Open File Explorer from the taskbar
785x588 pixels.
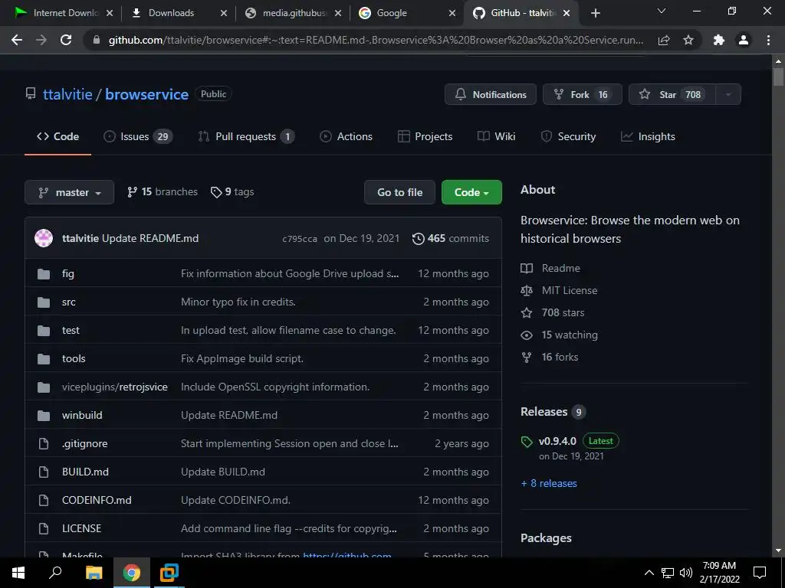coord(94,573)
